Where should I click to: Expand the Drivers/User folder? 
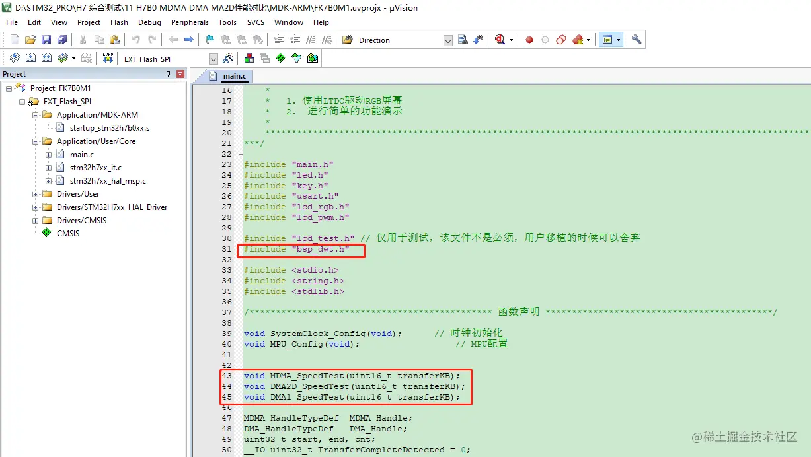35,193
